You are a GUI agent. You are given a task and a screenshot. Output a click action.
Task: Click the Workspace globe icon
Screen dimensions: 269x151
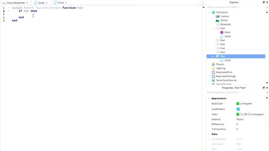click(213, 12)
